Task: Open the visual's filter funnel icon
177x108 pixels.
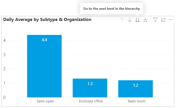Action: [x=155, y=20]
